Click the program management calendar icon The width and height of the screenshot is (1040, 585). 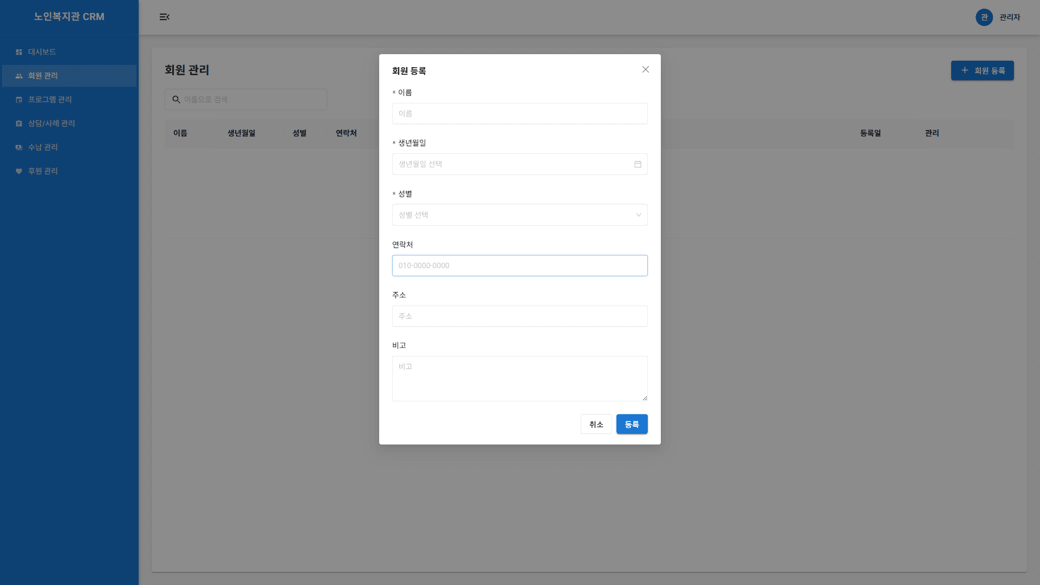tap(19, 100)
